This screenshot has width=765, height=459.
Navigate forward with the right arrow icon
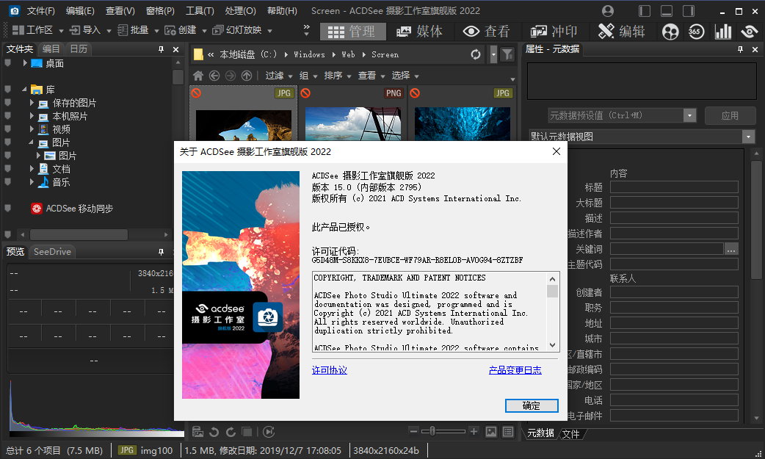(x=231, y=76)
